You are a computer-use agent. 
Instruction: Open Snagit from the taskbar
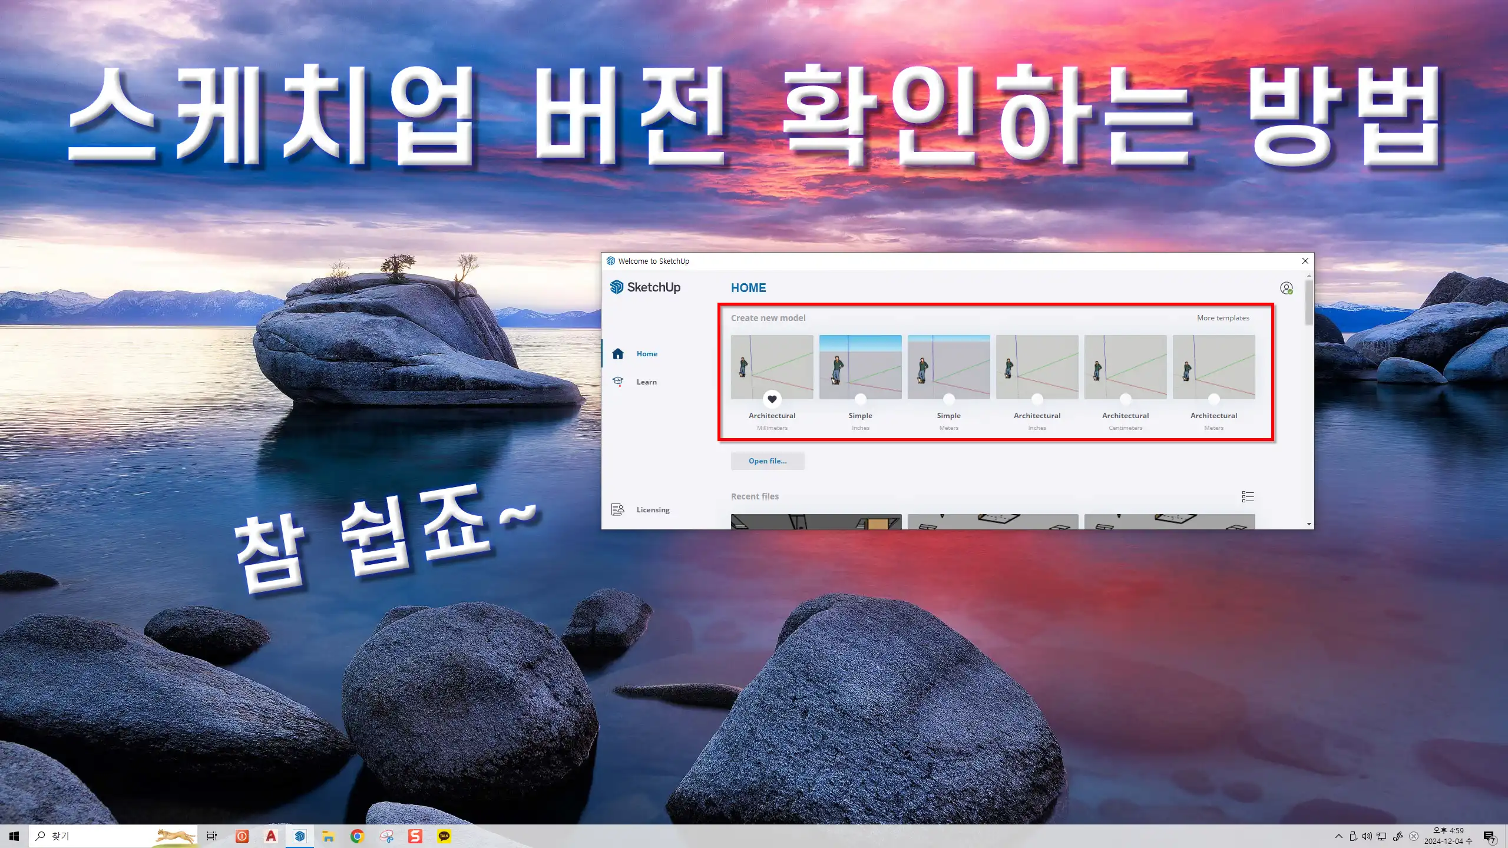(415, 836)
